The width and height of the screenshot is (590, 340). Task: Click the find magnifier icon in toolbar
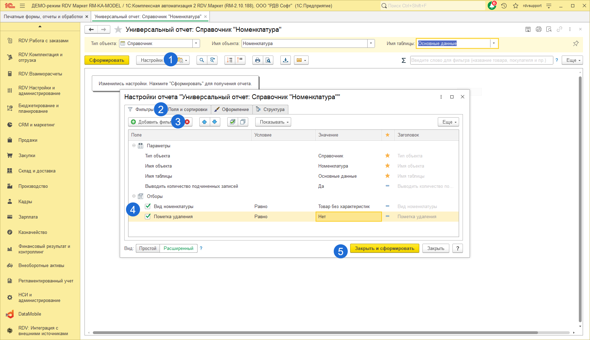coord(202,60)
